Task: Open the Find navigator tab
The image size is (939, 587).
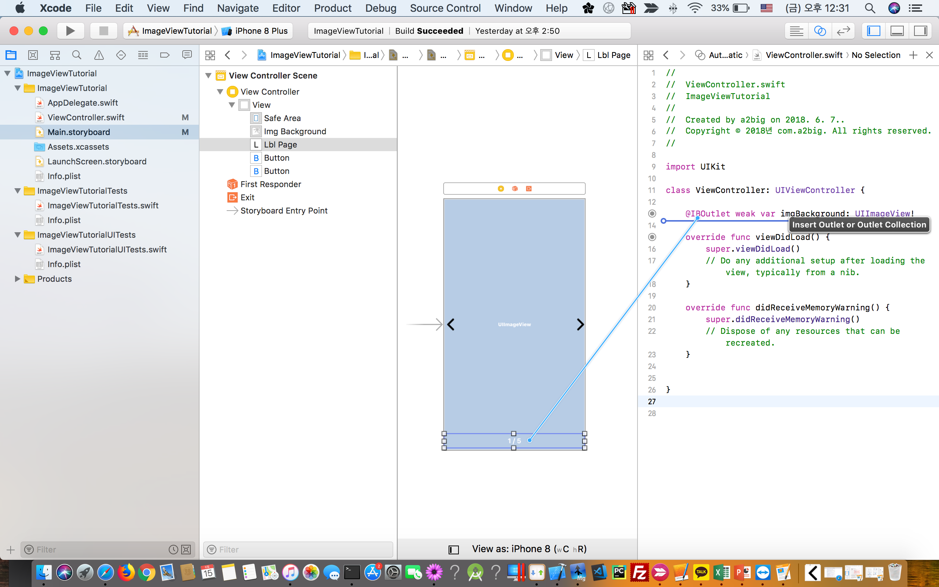Action: click(77, 55)
